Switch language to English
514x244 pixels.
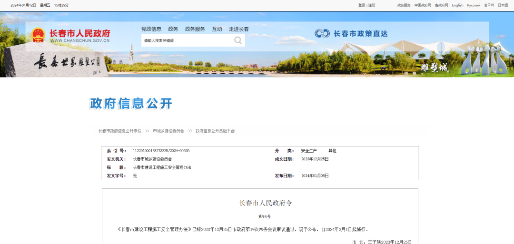coord(458,5)
